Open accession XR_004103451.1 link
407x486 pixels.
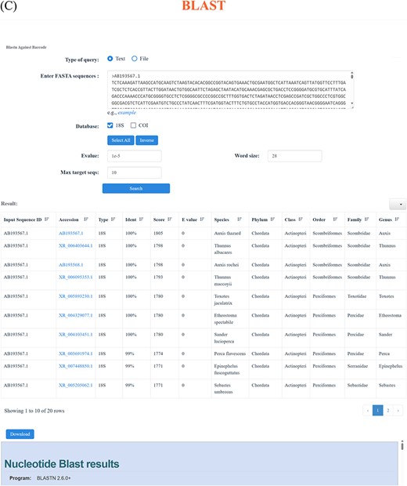[x=75, y=335]
